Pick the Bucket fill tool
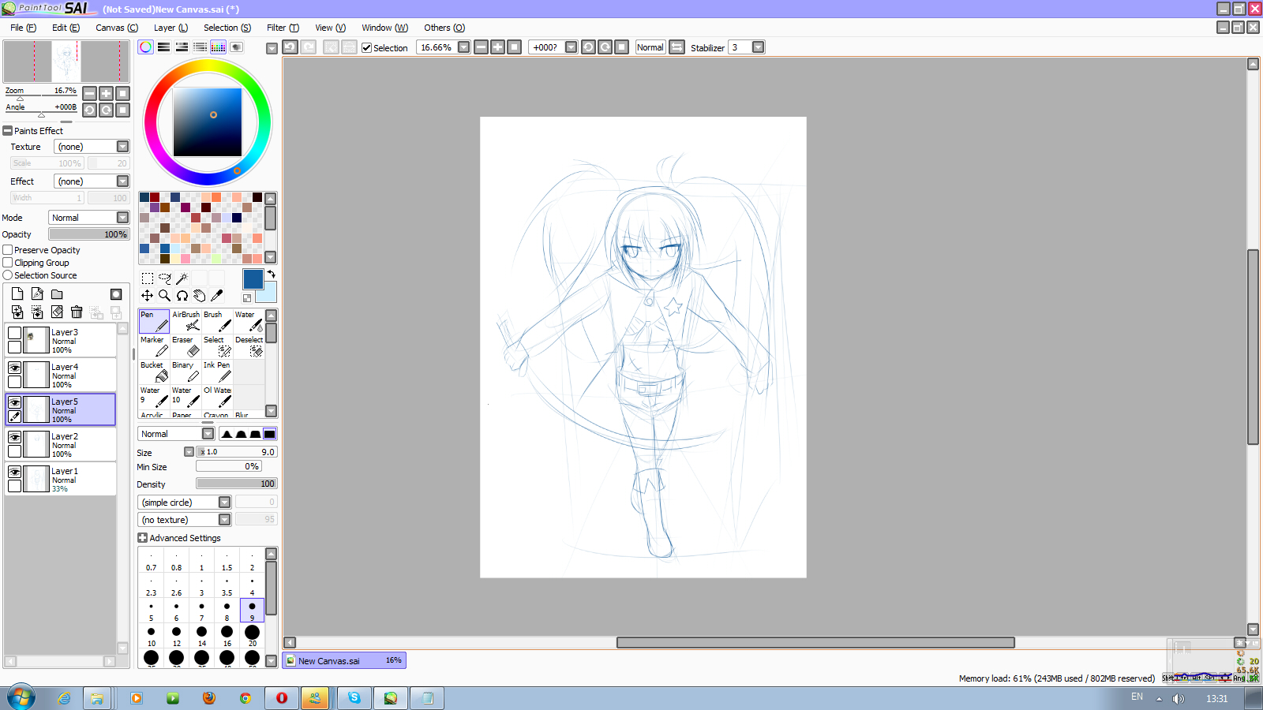The height and width of the screenshot is (710, 1263). (x=154, y=372)
